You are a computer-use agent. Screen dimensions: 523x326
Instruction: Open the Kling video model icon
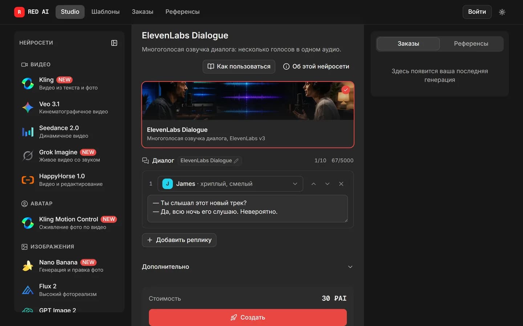coord(28,83)
